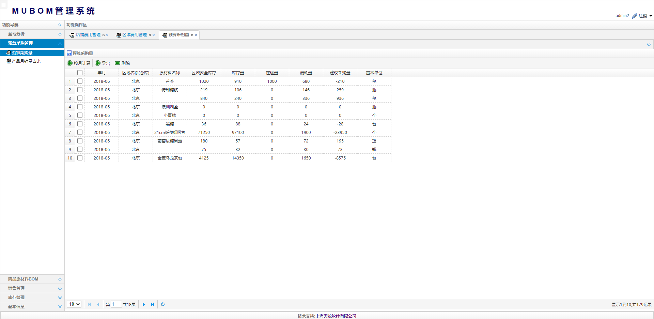Click the 导出 export button

pos(103,63)
